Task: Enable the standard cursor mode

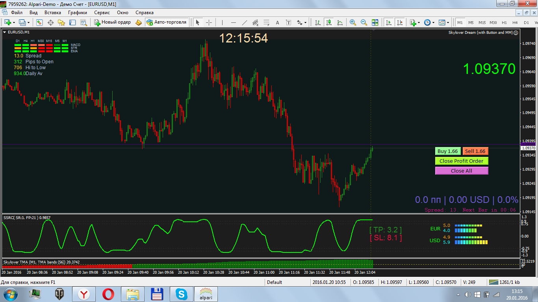Action: 198,22
